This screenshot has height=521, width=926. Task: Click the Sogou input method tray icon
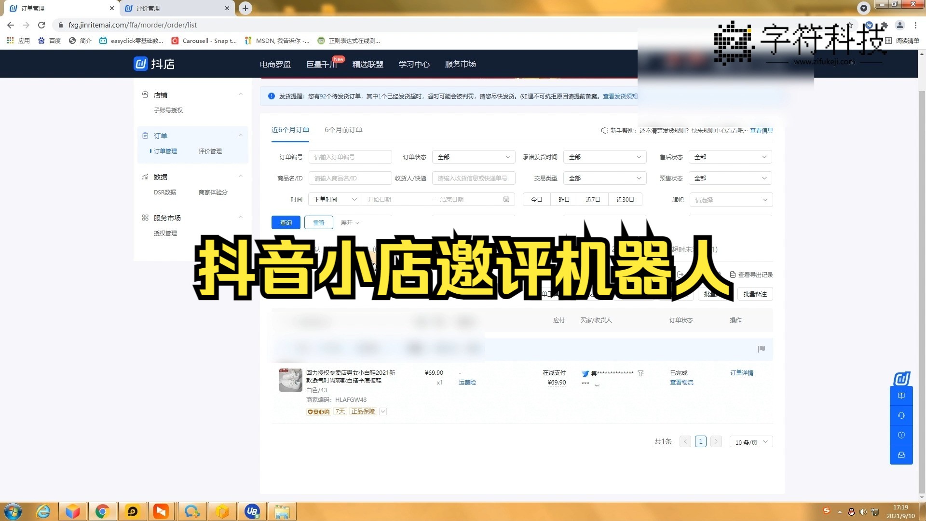(x=827, y=511)
